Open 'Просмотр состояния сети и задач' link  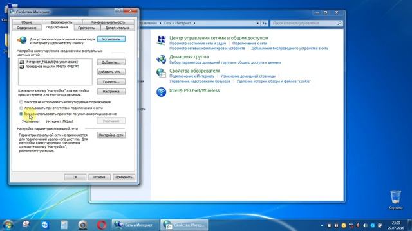point(198,44)
